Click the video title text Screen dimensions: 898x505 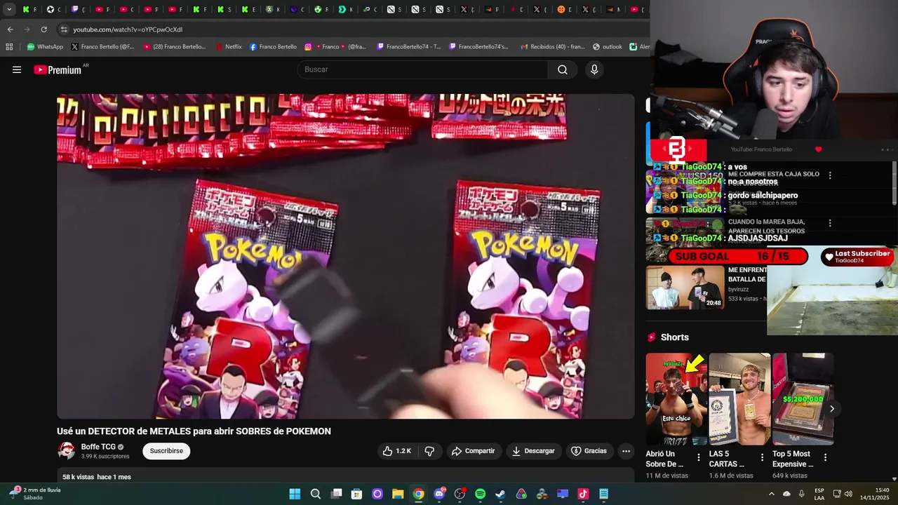[x=194, y=431]
